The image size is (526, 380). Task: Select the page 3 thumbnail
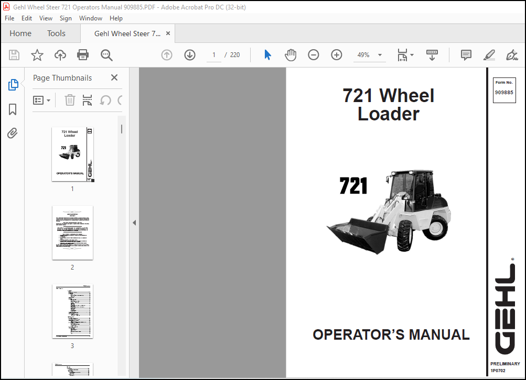[x=72, y=311]
